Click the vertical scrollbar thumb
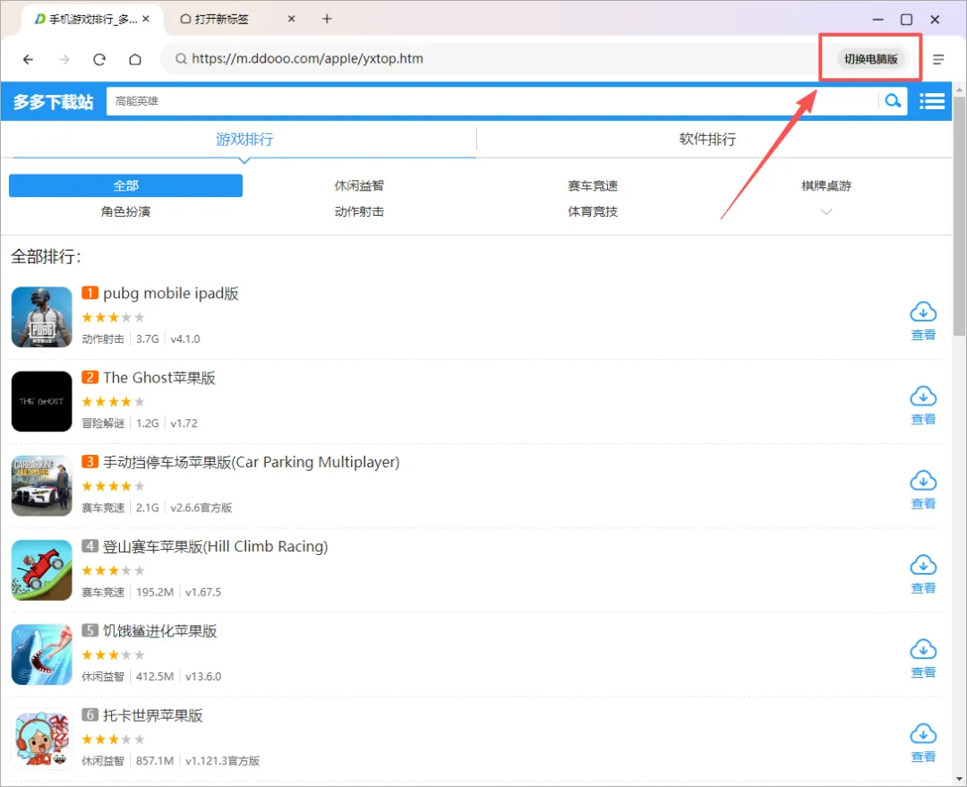 (959, 216)
